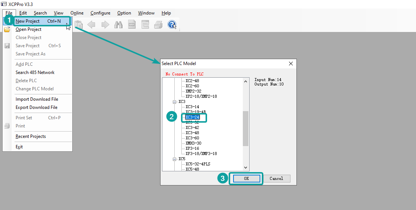Collapse the XC5 tree node
This screenshot has width=416, height=210.
(174, 159)
